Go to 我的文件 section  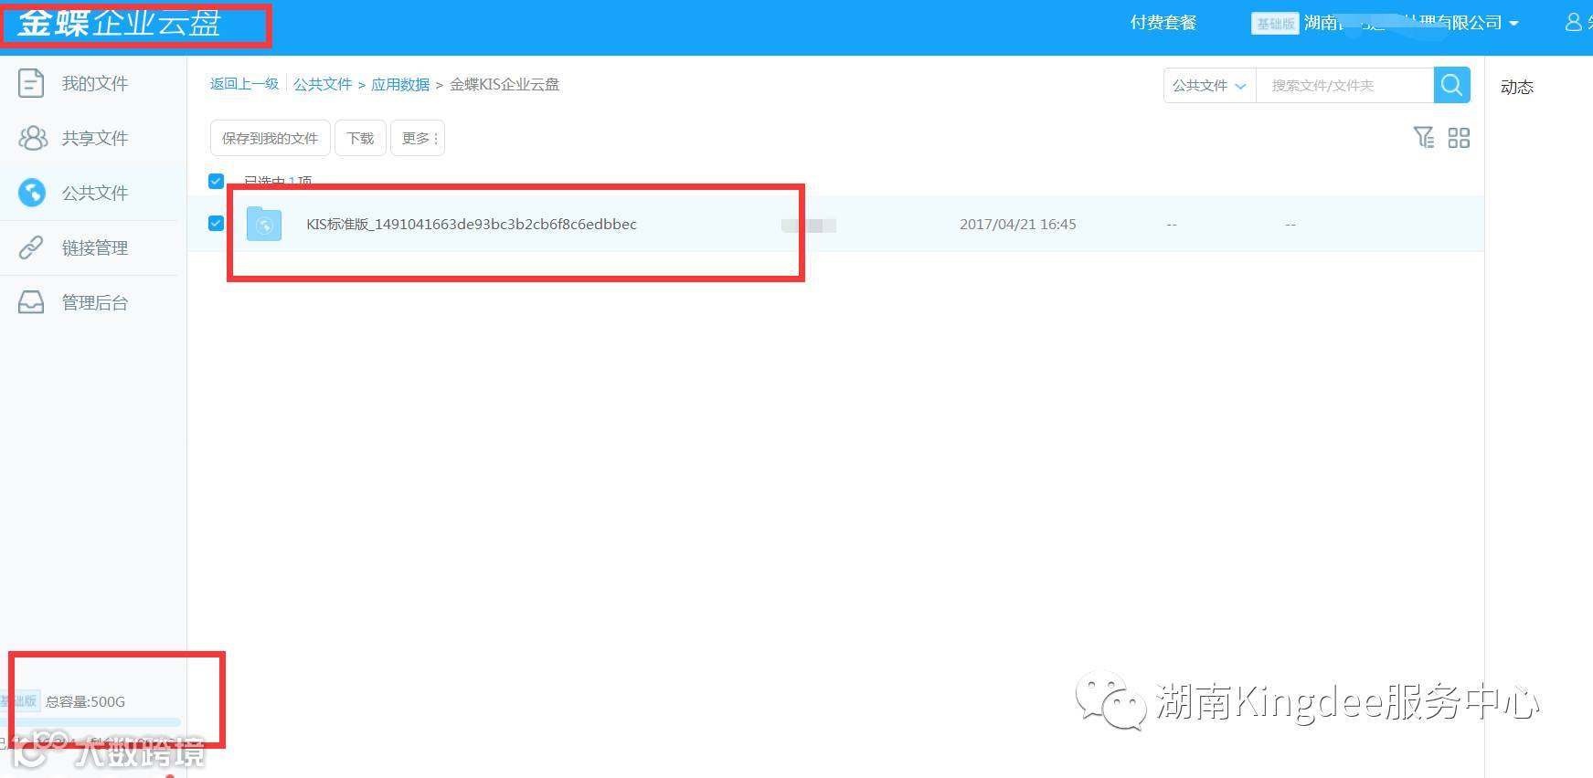(95, 83)
